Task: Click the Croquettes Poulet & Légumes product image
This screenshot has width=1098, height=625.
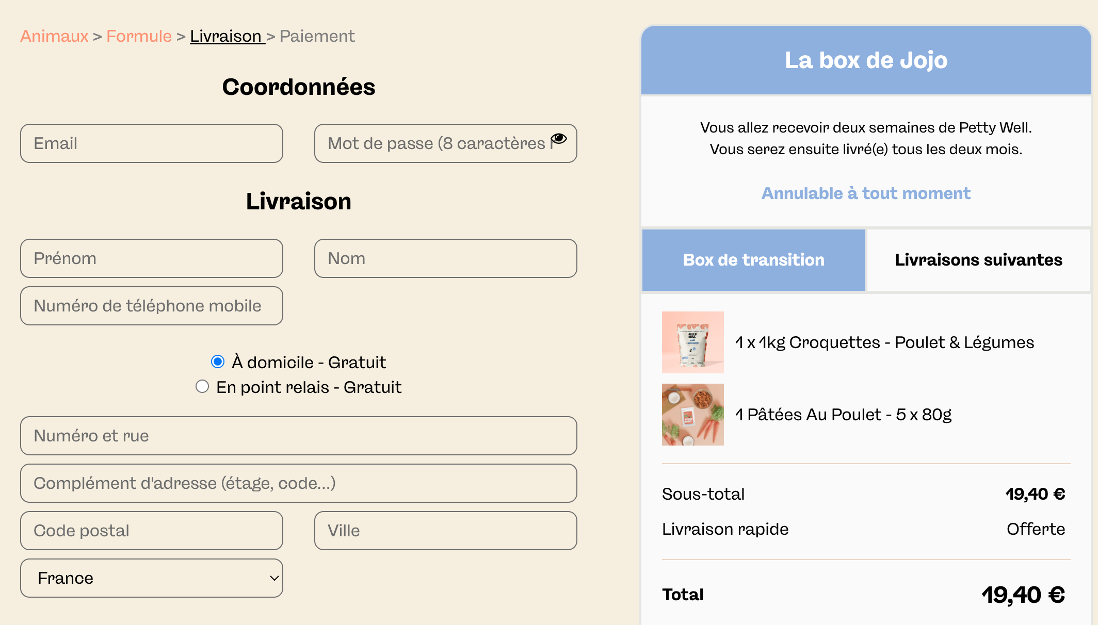Action: 693,342
